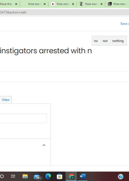
Task: Open File Explorer from the taskbar
Action: (x=25, y=176)
